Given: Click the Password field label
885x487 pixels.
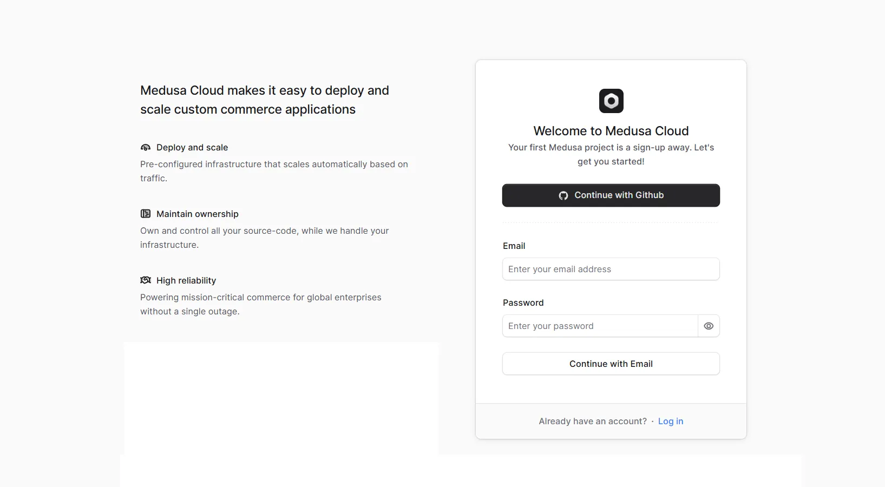Looking at the screenshot, I should (x=523, y=302).
